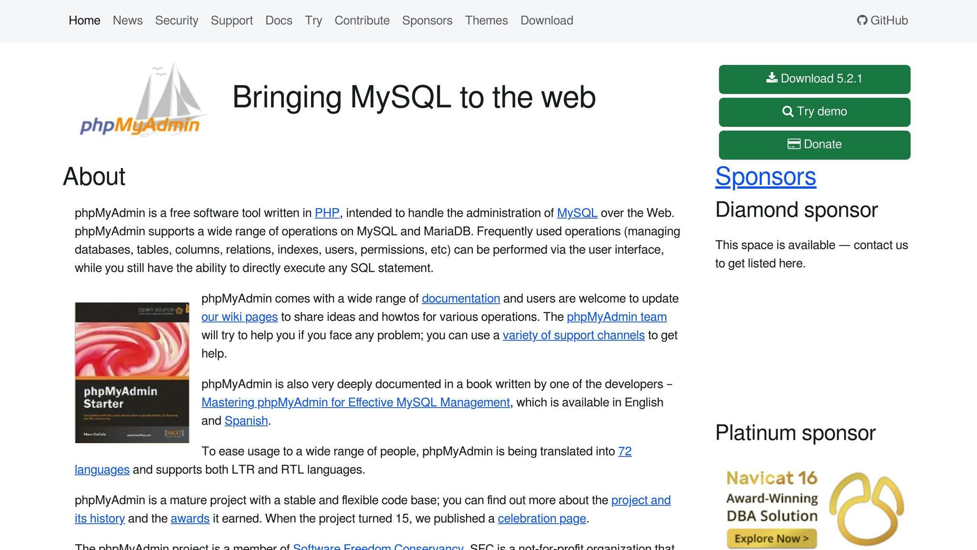Visit the phpMyAdmin team link
977x550 pixels.
616,317
